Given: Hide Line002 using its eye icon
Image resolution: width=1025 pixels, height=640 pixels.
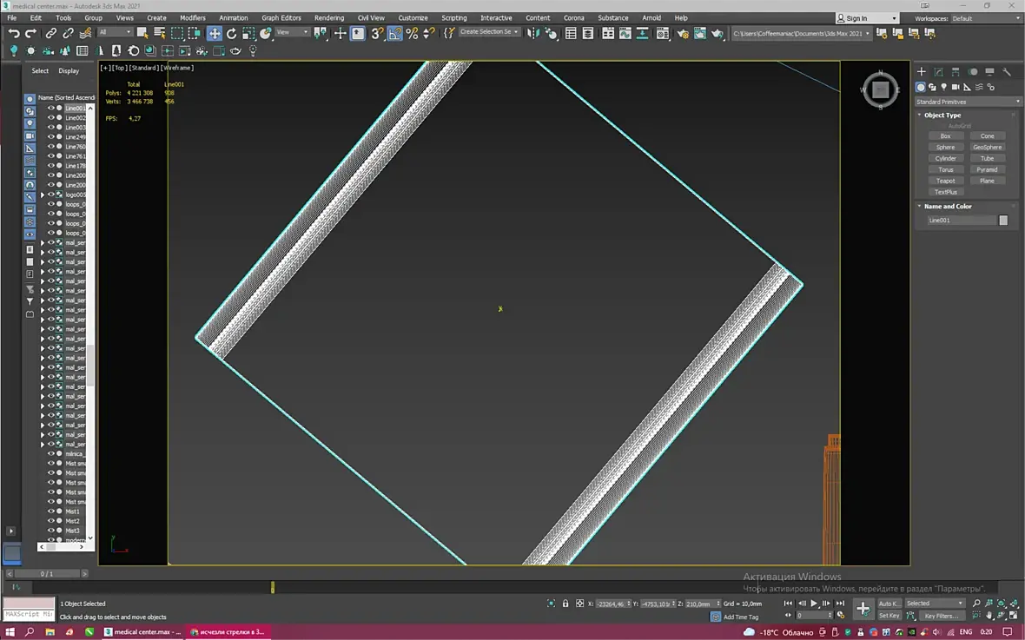Looking at the screenshot, I should tap(51, 118).
